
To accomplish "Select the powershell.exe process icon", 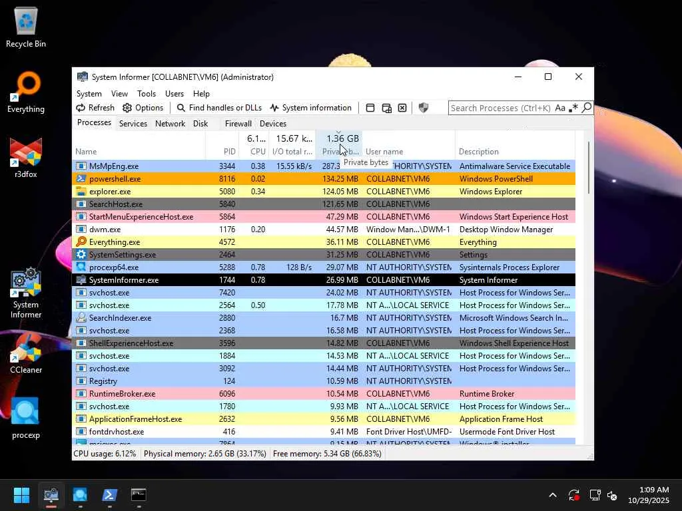I will point(81,178).
